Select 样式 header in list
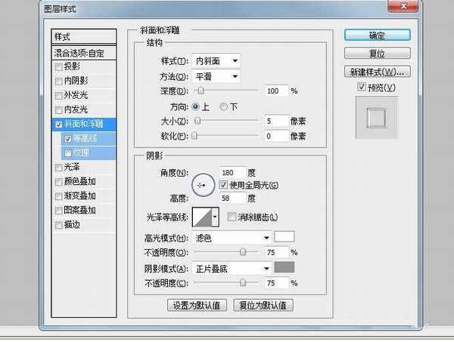The height and width of the screenshot is (342, 454). (84, 37)
